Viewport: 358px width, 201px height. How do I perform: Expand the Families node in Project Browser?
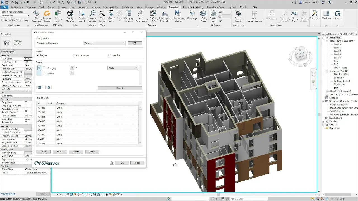coord(324,121)
